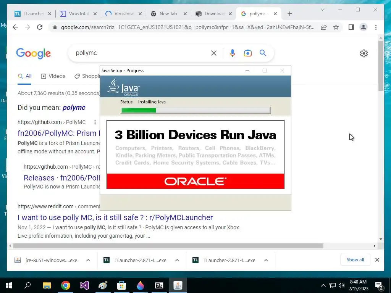Open Paint from the taskbar
391x293 pixels.
(x=103, y=285)
